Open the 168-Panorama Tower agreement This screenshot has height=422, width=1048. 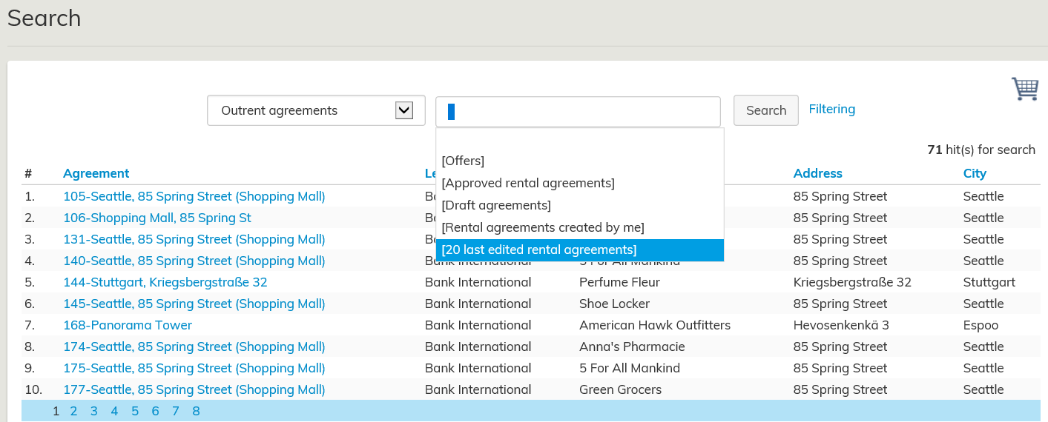point(127,325)
